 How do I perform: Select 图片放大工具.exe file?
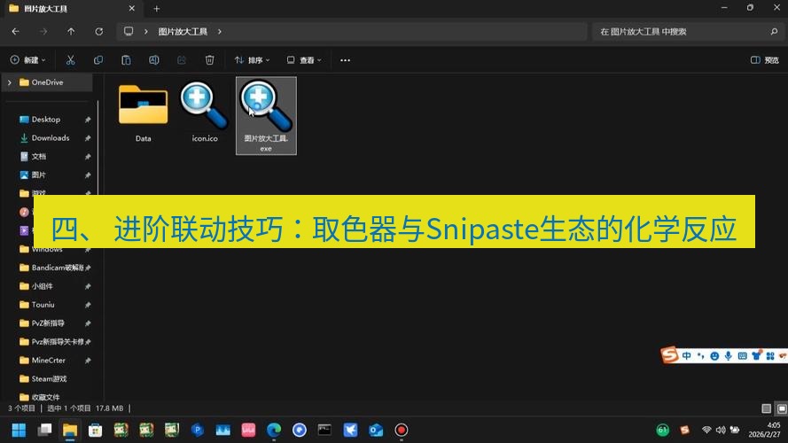[266, 116]
